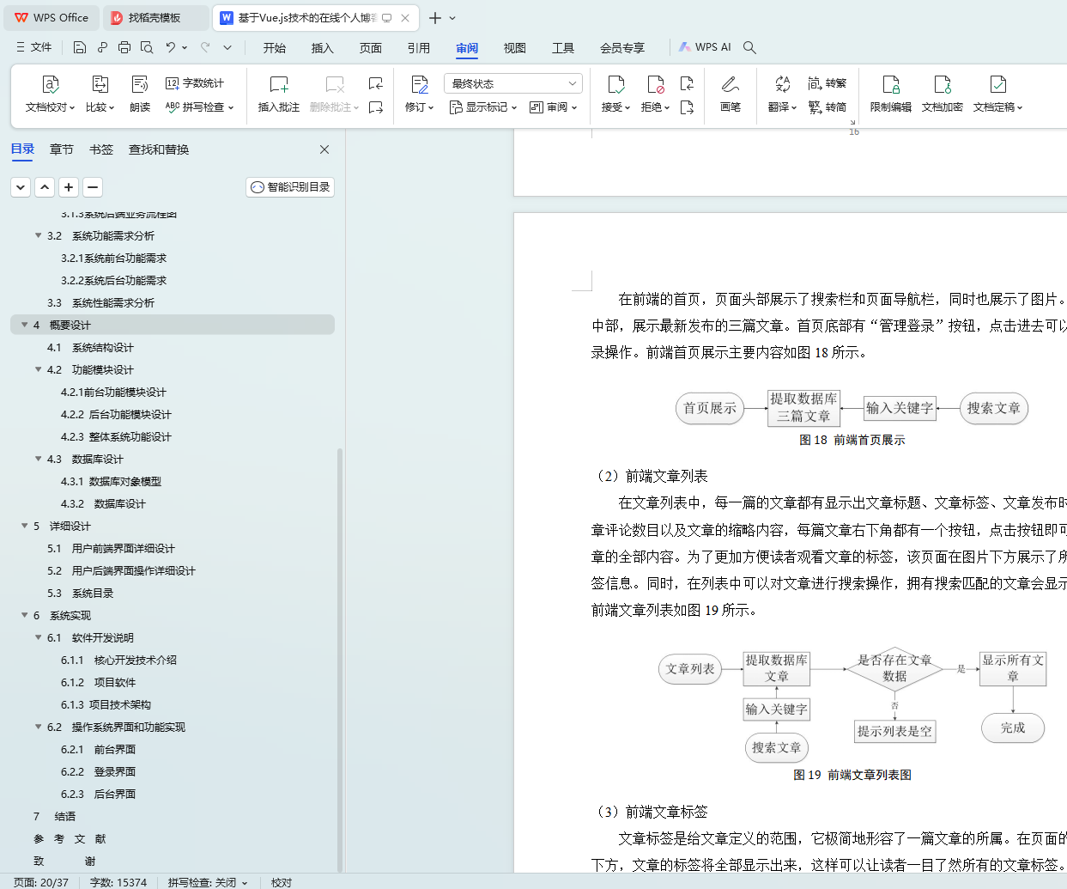The height and width of the screenshot is (889, 1067).
Task: Click the search magnifier next to WPS AI
Action: coord(749,47)
